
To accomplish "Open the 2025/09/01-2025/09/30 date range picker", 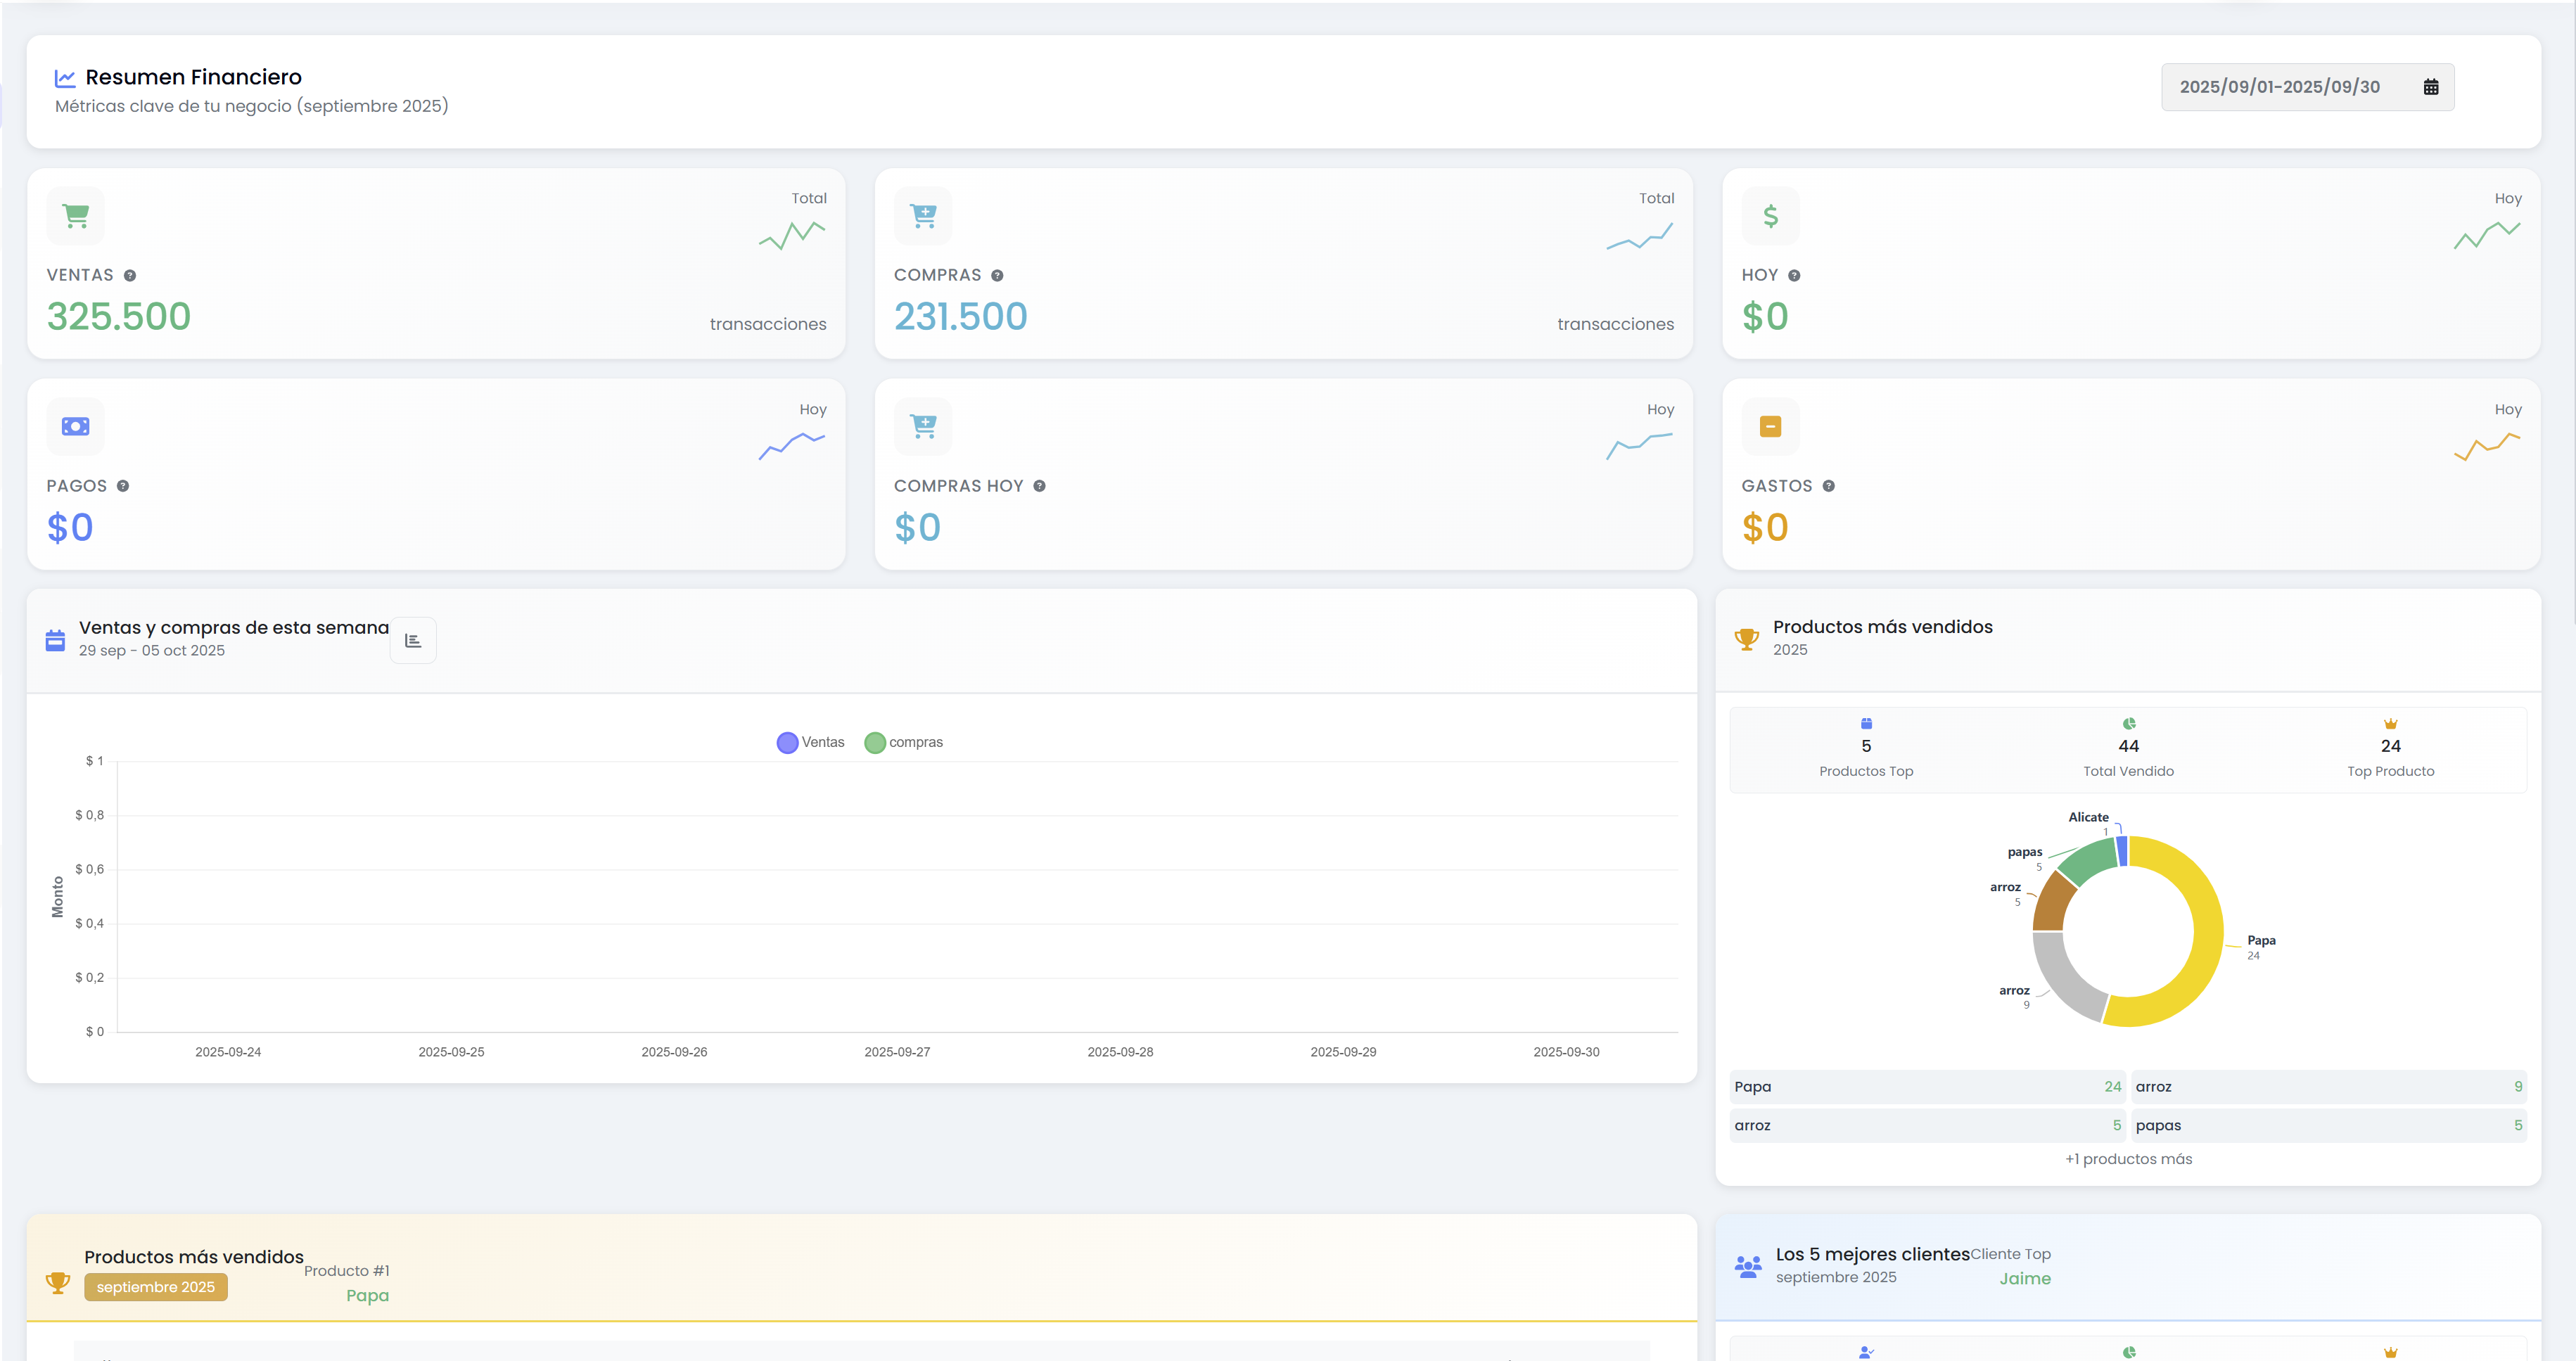I will click(2279, 87).
